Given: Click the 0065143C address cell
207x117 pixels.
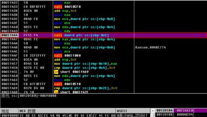Looking at the screenshot, I should click(10, 19).
